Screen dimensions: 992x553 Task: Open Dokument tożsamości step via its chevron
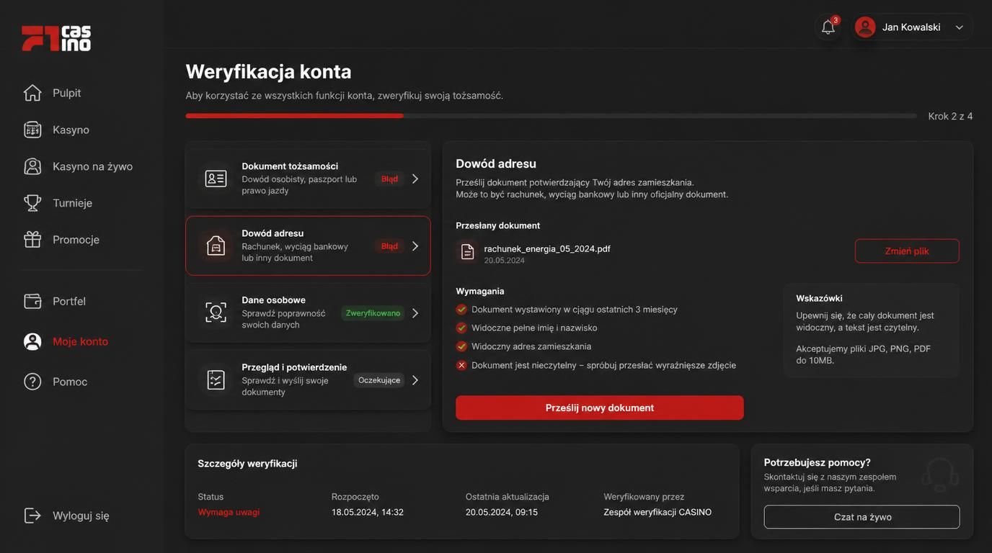[x=415, y=179]
